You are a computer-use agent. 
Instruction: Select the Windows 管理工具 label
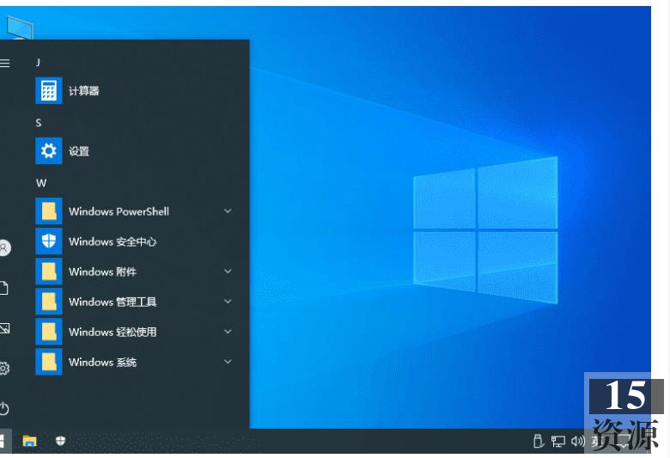[113, 302]
